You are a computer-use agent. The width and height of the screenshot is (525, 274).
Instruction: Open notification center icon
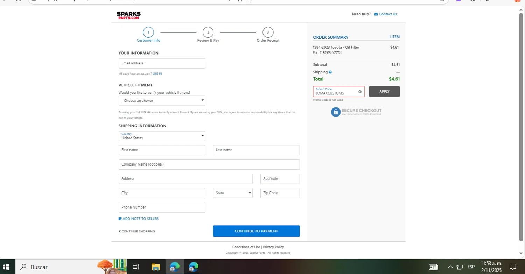pyautogui.click(x=513, y=267)
